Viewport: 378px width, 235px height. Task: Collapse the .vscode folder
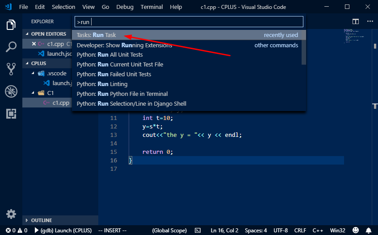(33, 73)
